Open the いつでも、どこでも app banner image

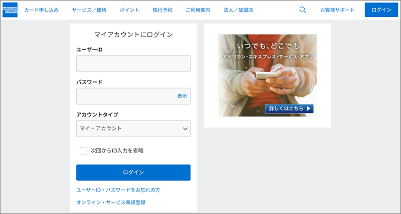pyautogui.click(x=267, y=75)
